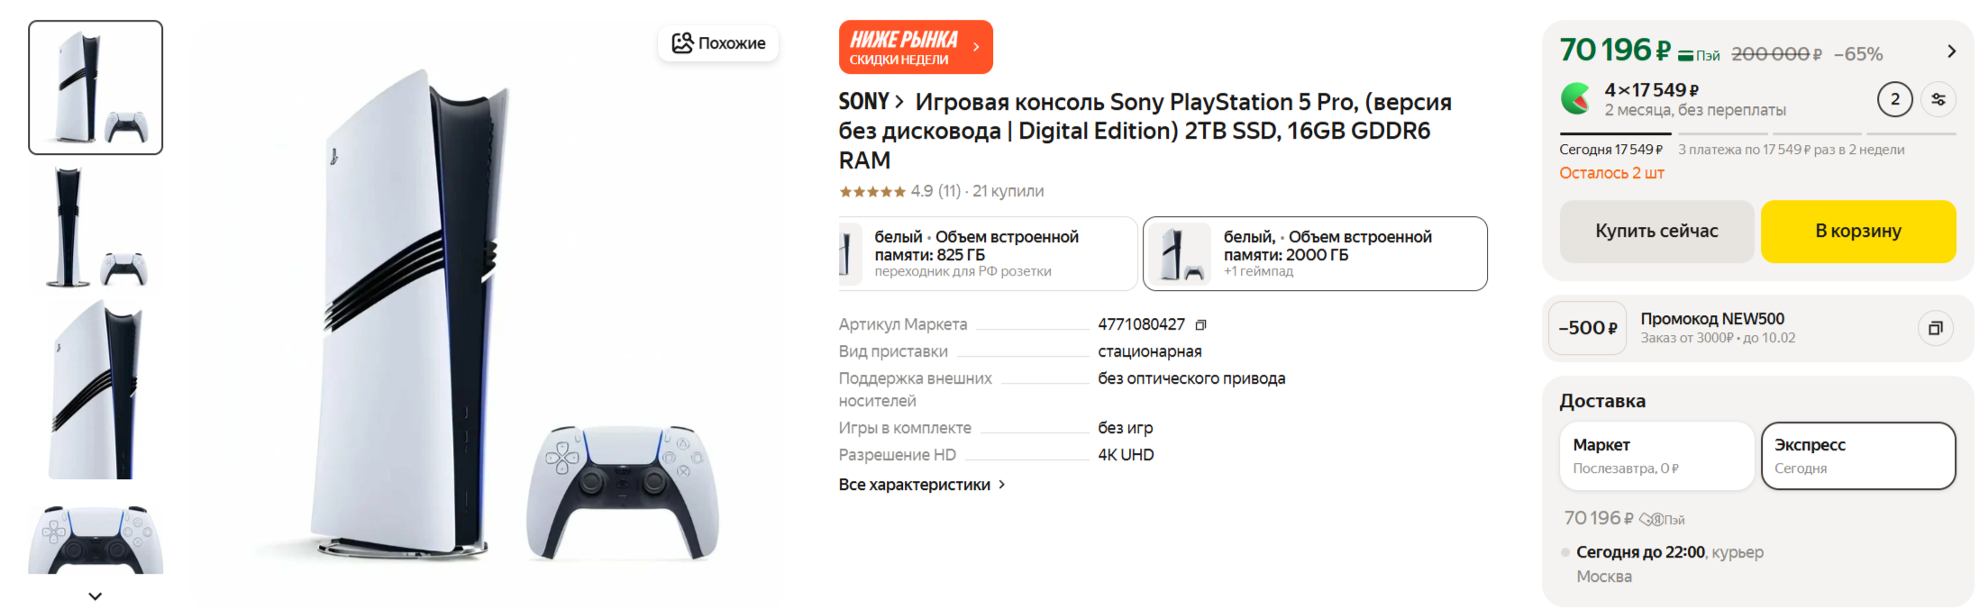Click the circled 2 months indicator
Viewport: 1979px width, 608px height.
[x=1894, y=99]
